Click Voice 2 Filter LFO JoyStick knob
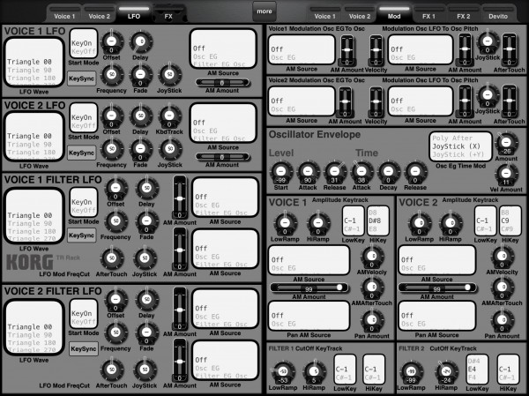The height and width of the screenshot is (396, 529). [145, 370]
